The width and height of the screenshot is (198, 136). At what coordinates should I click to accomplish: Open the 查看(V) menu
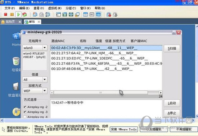click(39, 8)
